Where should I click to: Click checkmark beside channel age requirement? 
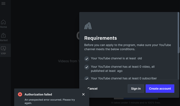click(87, 59)
